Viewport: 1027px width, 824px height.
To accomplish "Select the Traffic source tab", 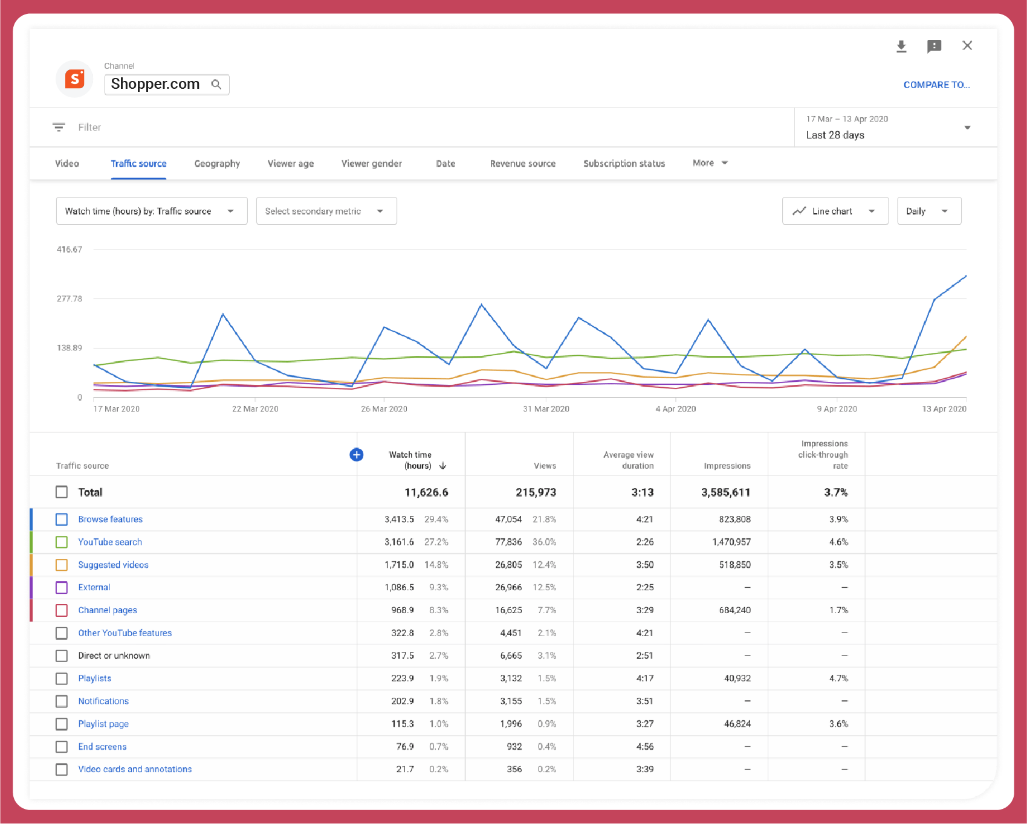I will 138,163.
